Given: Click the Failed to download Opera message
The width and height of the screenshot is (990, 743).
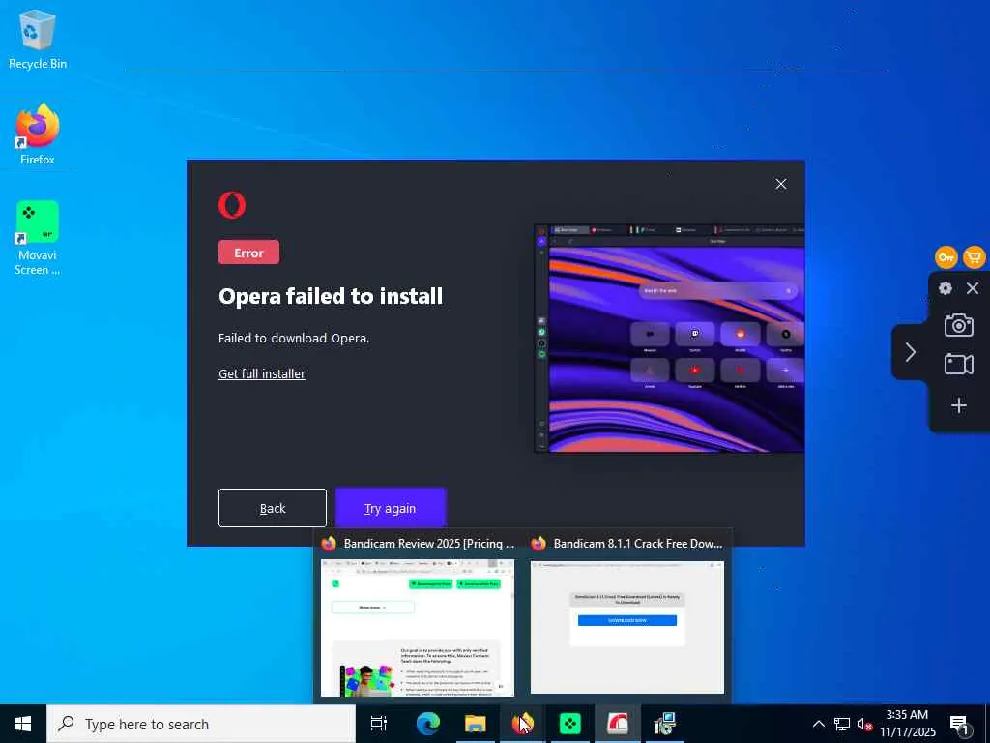Looking at the screenshot, I should (294, 338).
